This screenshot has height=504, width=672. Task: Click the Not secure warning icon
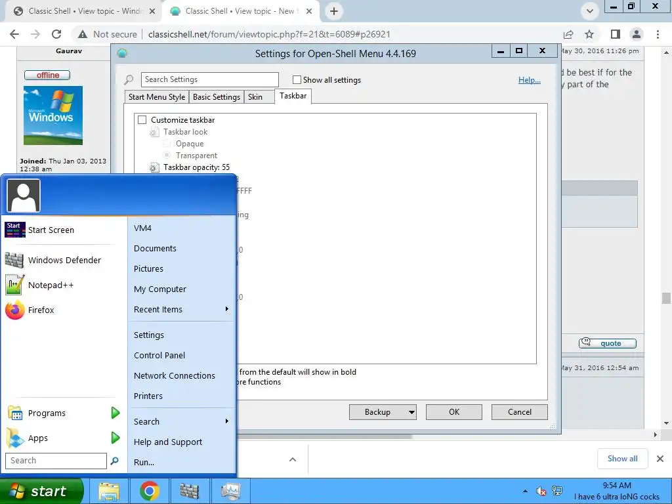[83, 34]
